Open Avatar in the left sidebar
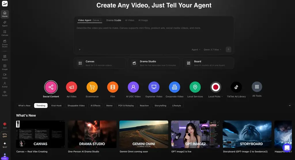Viewport: 295px width, 160px height. point(5,85)
